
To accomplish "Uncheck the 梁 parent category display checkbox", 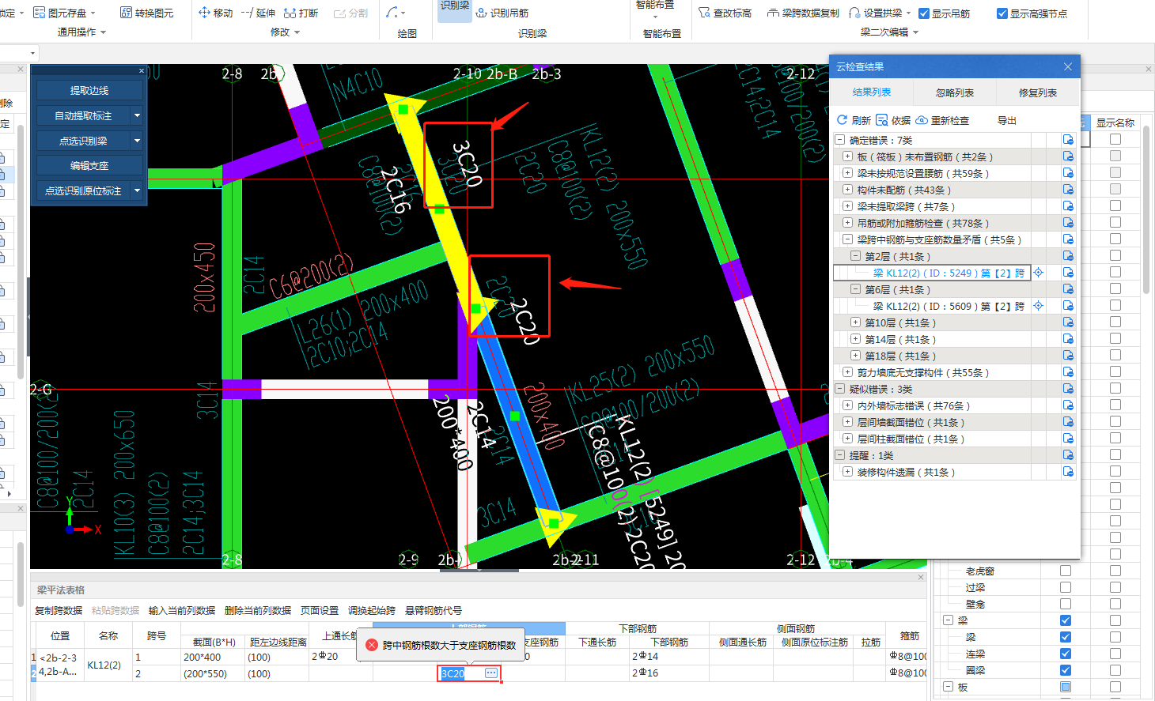I will pyautogui.click(x=1066, y=620).
